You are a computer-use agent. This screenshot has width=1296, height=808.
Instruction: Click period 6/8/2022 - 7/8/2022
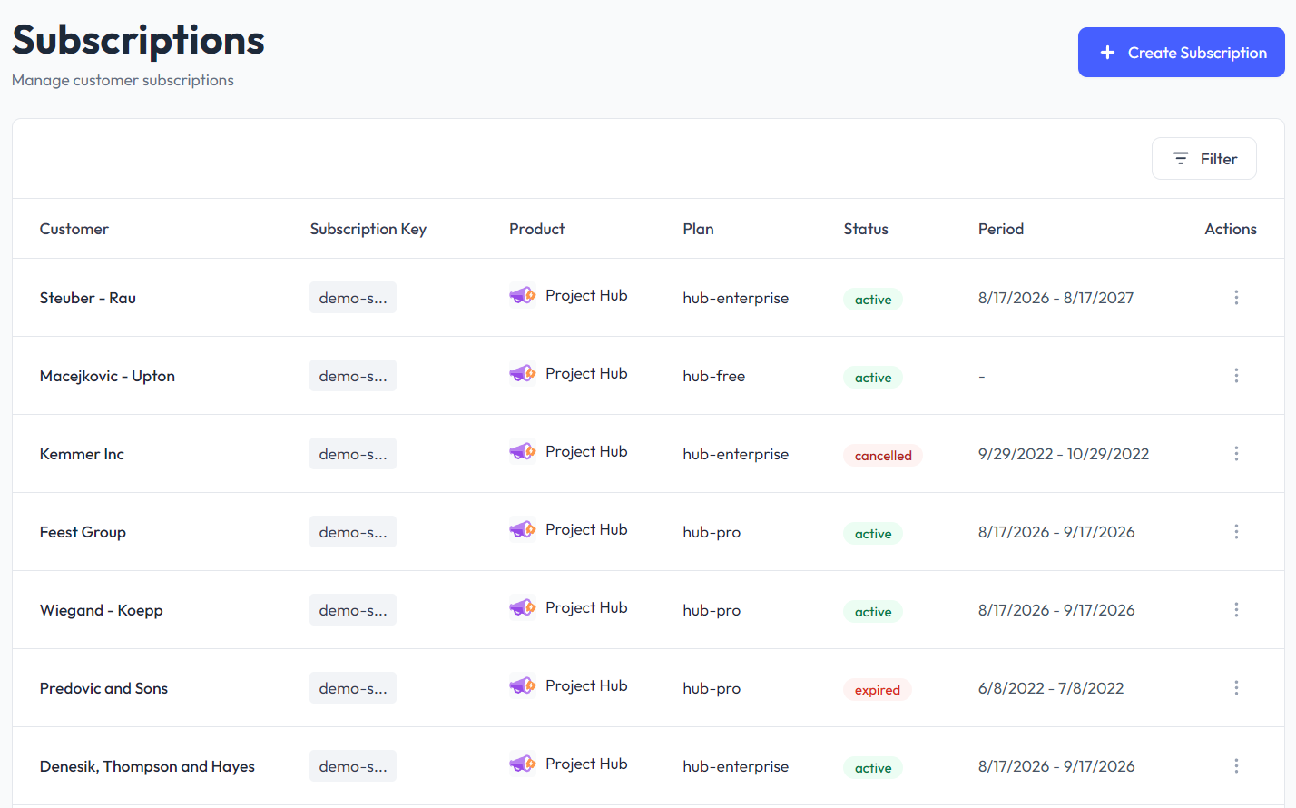click(x=1051, y=688)
